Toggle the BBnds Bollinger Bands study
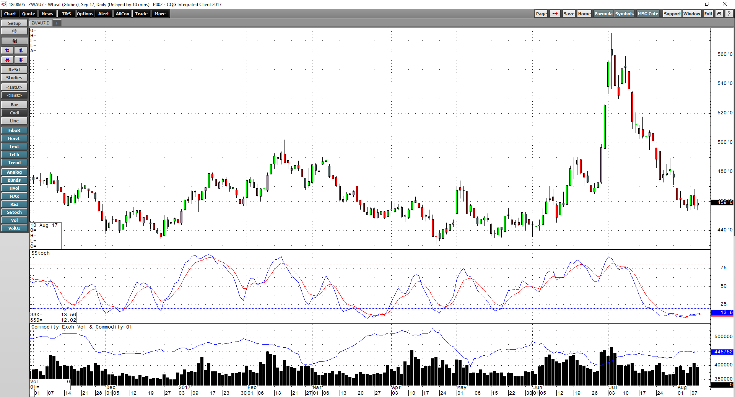This screenshot has height=397, width=735. (x=14, y=180)
